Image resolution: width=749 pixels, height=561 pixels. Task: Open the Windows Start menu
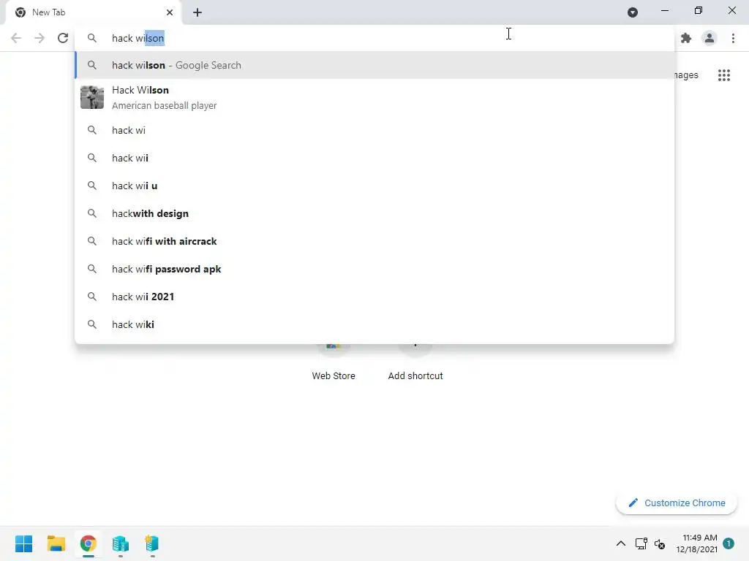(x=24, y=543)
